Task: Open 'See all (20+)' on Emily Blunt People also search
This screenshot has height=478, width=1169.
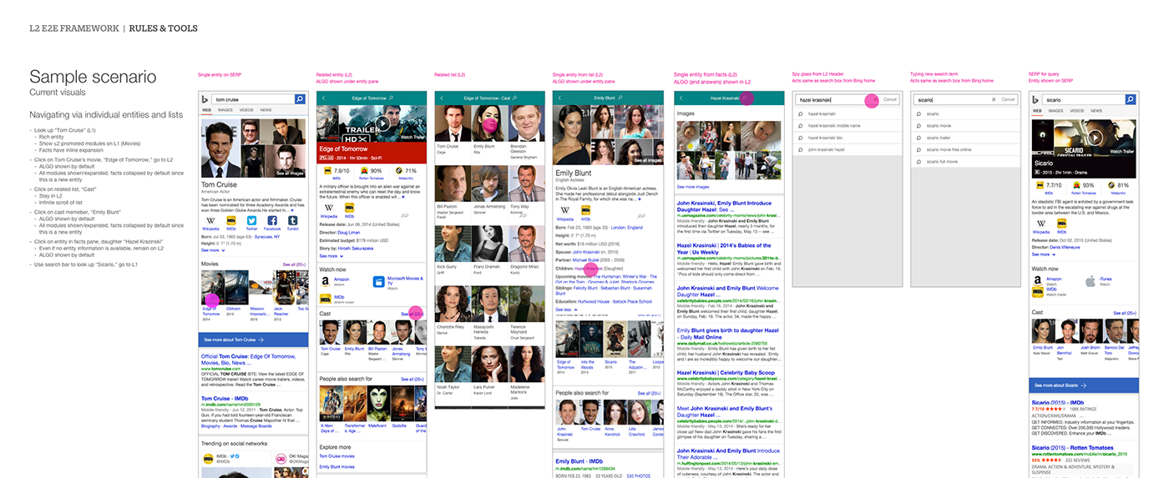Action: (650, 393)
